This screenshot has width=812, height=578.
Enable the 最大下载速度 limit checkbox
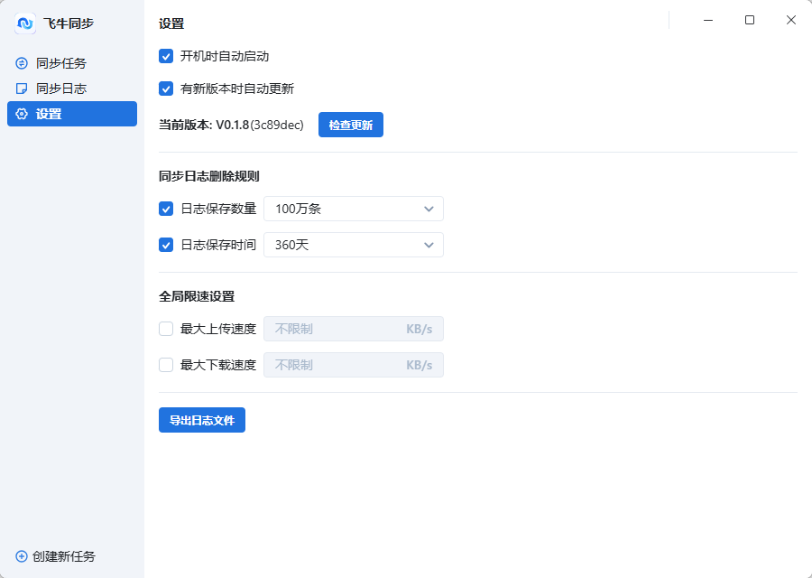[x=166, y=365]
